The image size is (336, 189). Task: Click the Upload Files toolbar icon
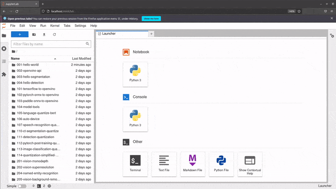click(x=44, y=34)
